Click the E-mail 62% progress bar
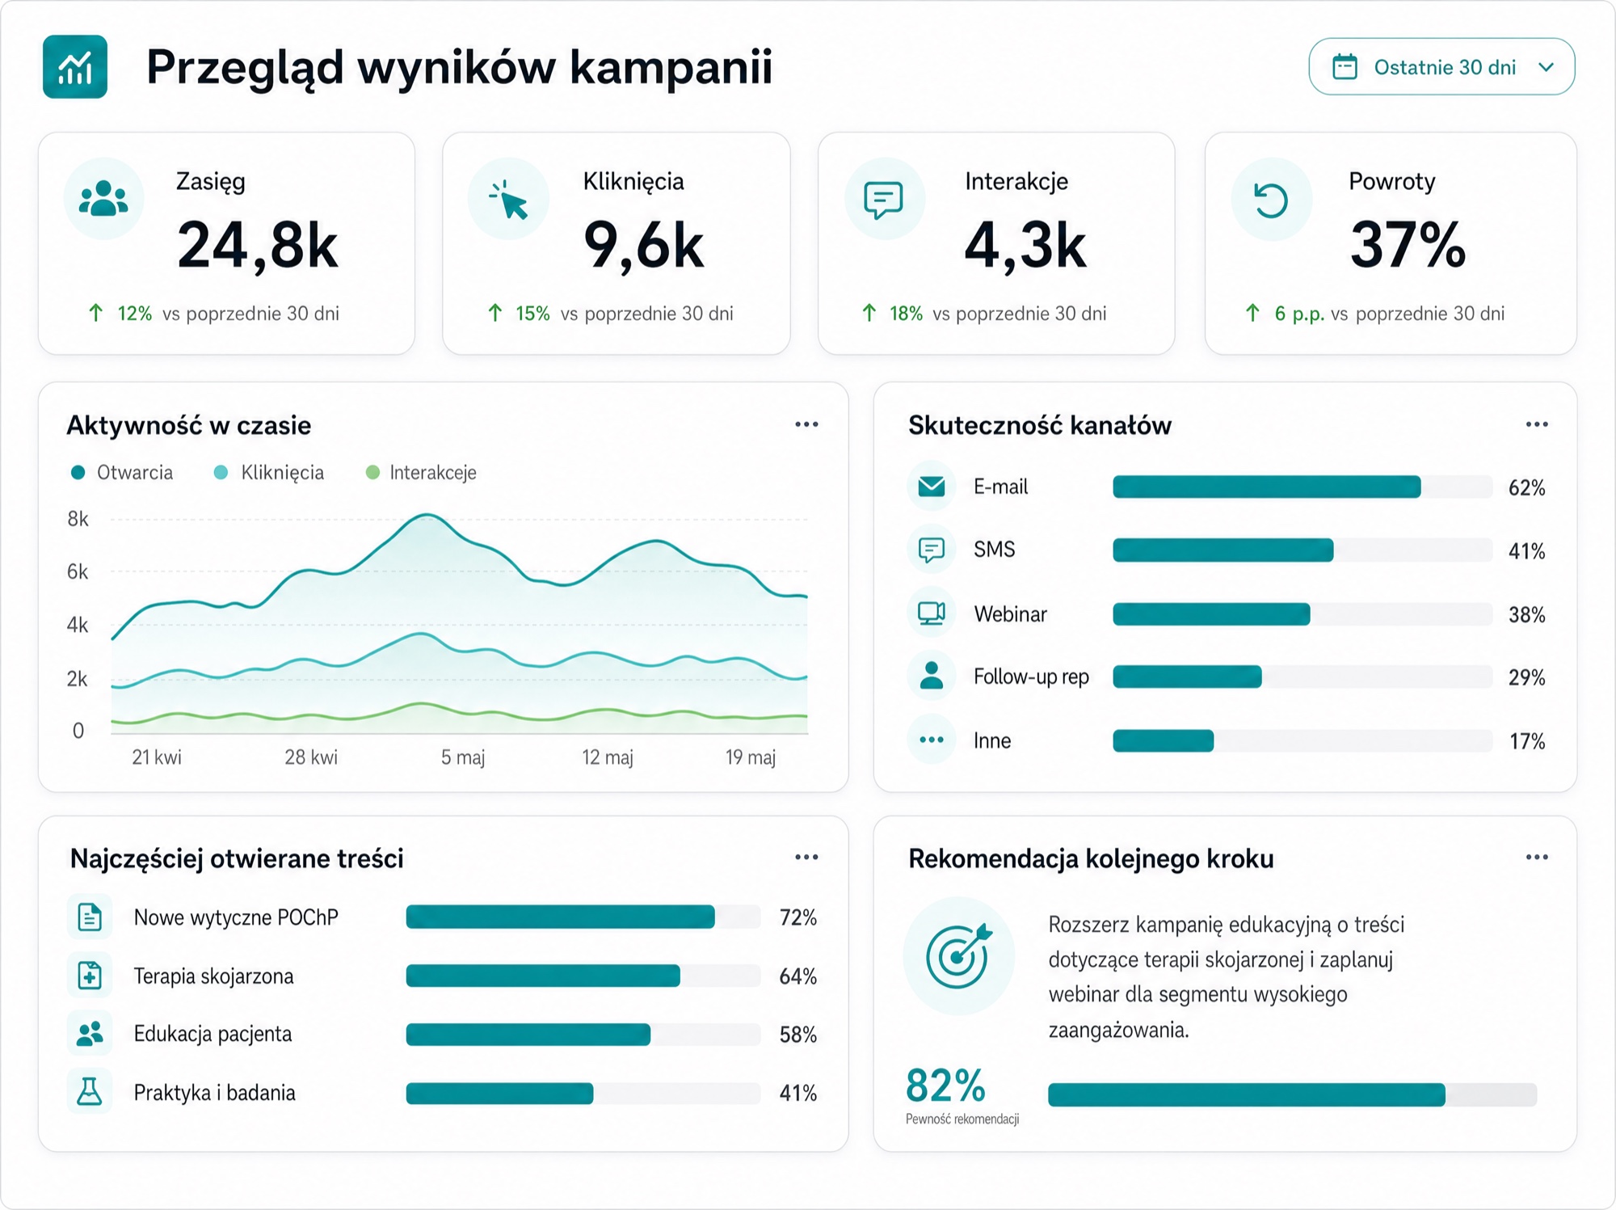This screenshot has height=1210, width=1616. (1302, 487)
